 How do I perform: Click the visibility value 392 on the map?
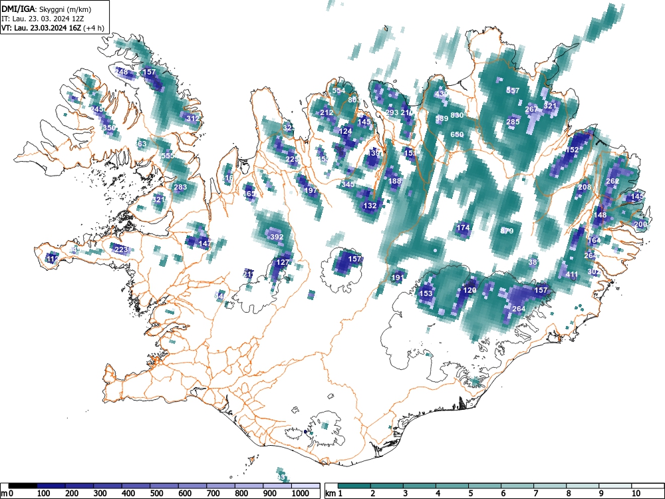[277, 238]
